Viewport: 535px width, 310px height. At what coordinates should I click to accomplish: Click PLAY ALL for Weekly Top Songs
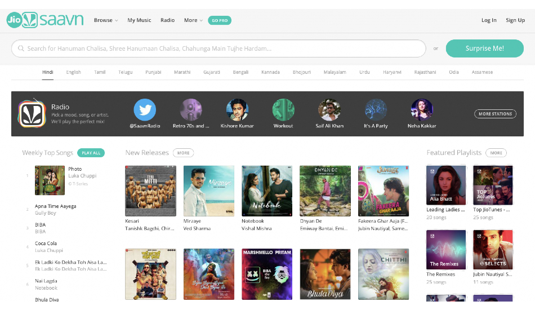pyautogui.click(x=91, y=153)
